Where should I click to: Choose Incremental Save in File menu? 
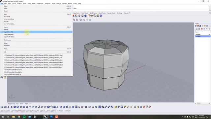[9, 19]
